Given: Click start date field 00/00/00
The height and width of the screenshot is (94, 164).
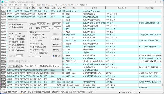Looking at the screenshot, I should (x=41, y=24).
